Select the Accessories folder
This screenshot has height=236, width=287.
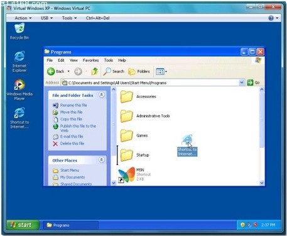(138, 96)
